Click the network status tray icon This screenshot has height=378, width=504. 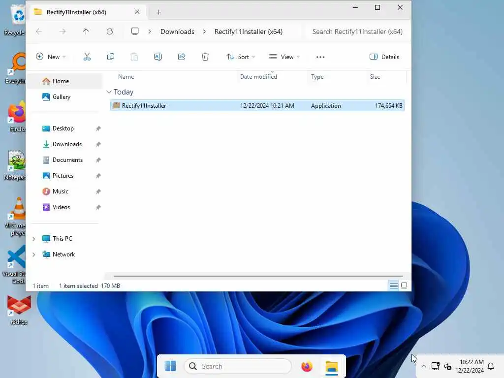click(436, 366)
